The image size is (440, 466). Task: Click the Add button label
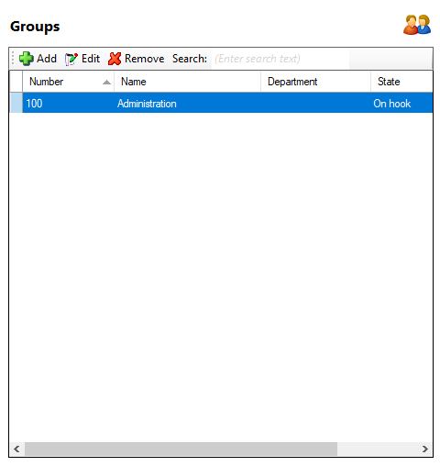tap(47, 59)
